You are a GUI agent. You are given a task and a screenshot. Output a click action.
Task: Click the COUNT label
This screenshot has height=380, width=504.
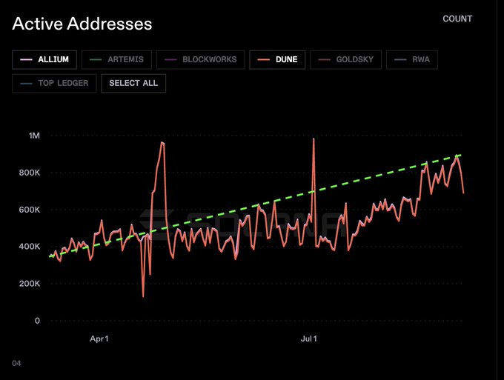click(x=457, y=19)
